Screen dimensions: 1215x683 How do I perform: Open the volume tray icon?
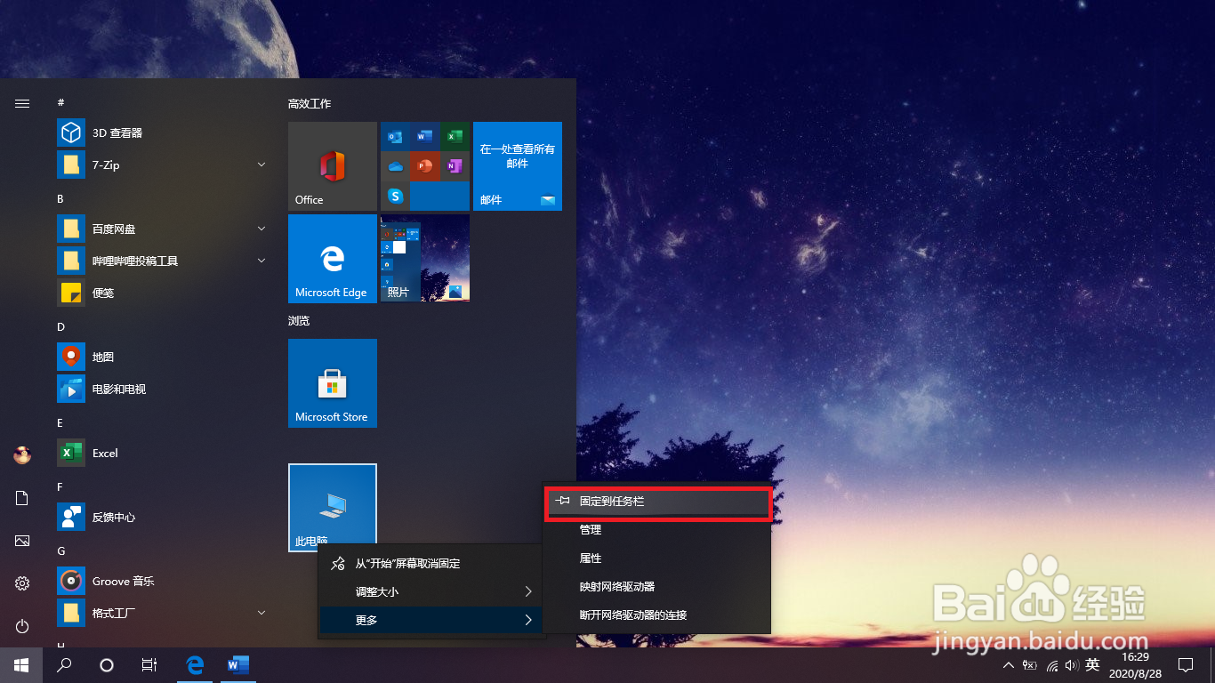click(1072, 665)
